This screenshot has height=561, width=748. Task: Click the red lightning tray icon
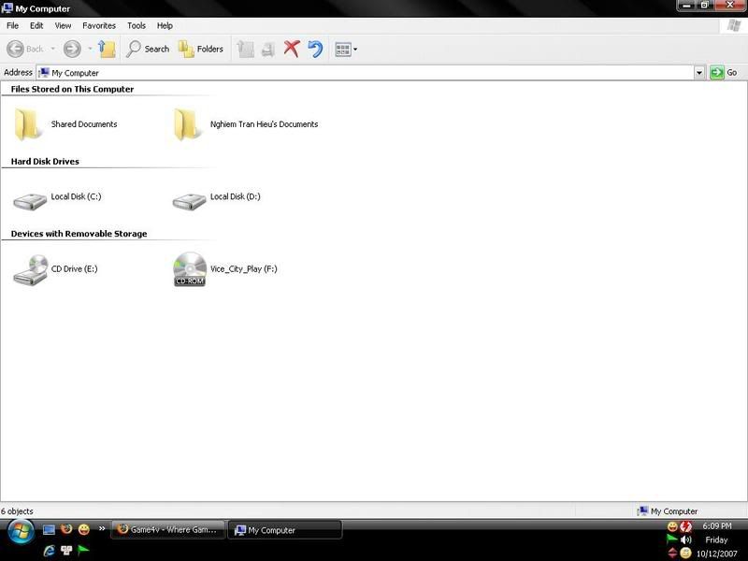pos(685,526)
